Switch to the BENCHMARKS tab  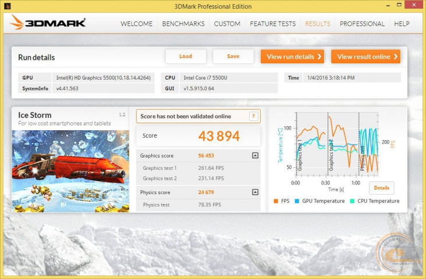pyautogui.click(x=183, y=24)
